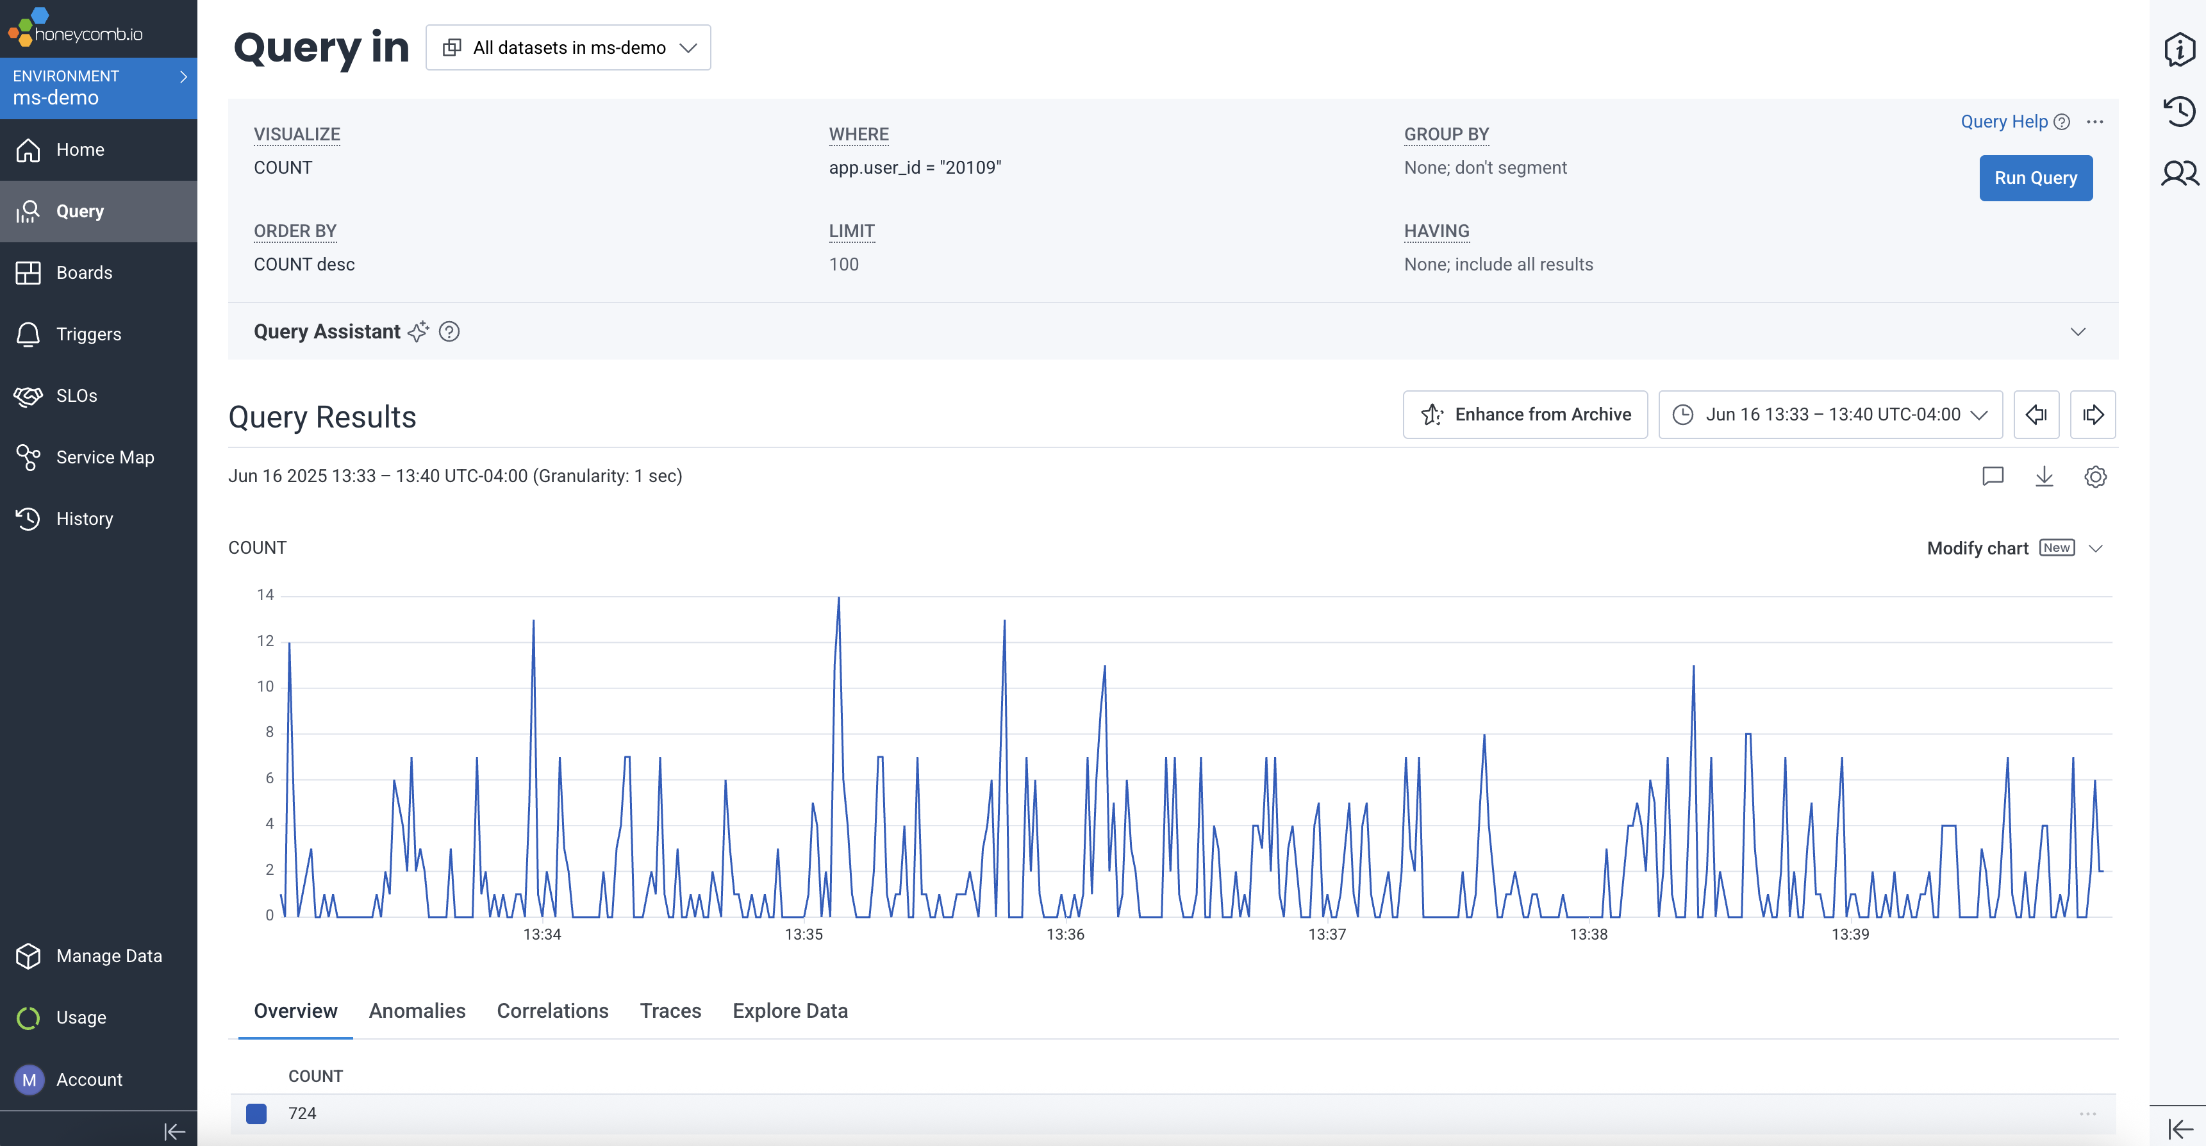The width and height of the screenshot is (2206, 1146).
Task: Expand the Modify chart menu
Action: tap(2014, 548)
